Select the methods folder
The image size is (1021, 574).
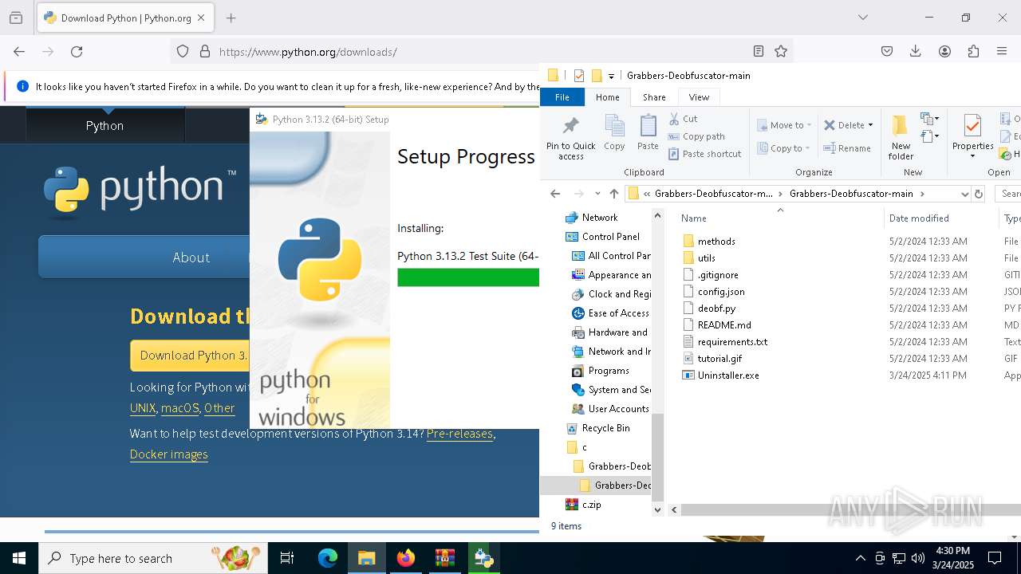tap(716, 241)
